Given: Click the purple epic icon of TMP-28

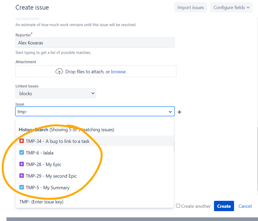Looking at the screenshot, I should pos(21,164).
